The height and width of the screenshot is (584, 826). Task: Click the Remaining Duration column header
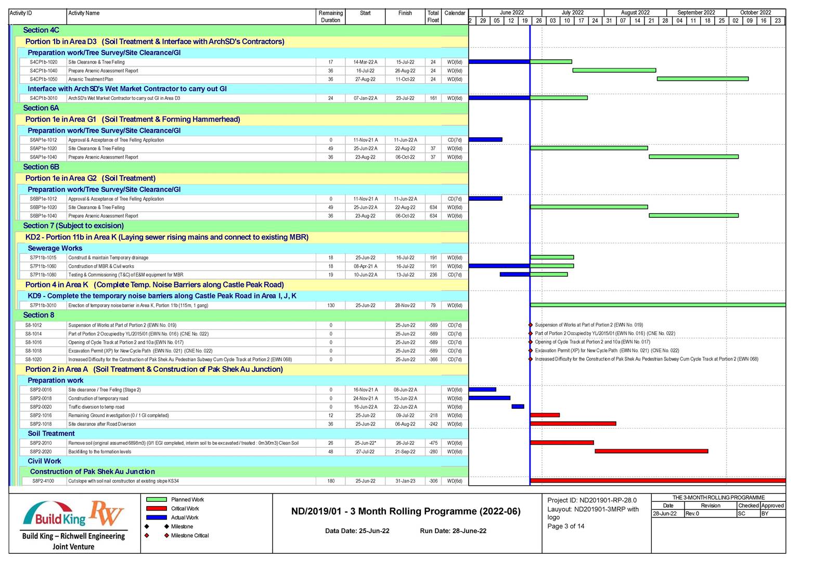click(x=331, y=17)
